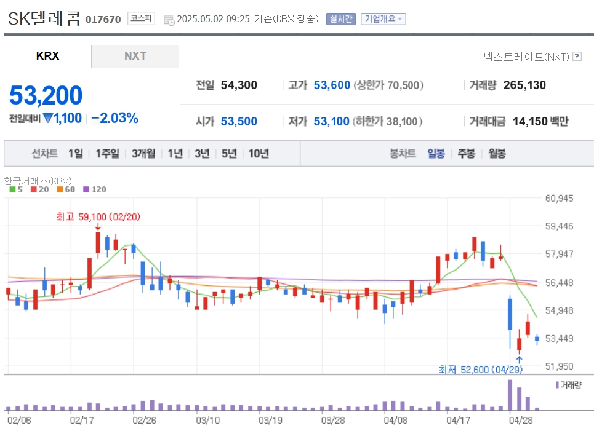
Task: Click the green 5-day moving average swatch
Action: click(12, 189)
